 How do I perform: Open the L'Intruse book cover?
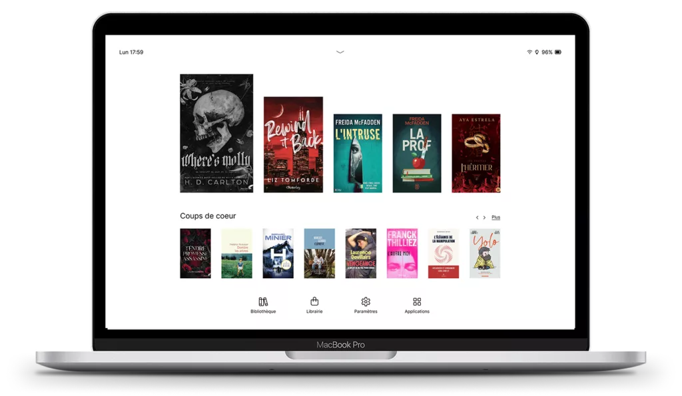(x=358, y=154)
